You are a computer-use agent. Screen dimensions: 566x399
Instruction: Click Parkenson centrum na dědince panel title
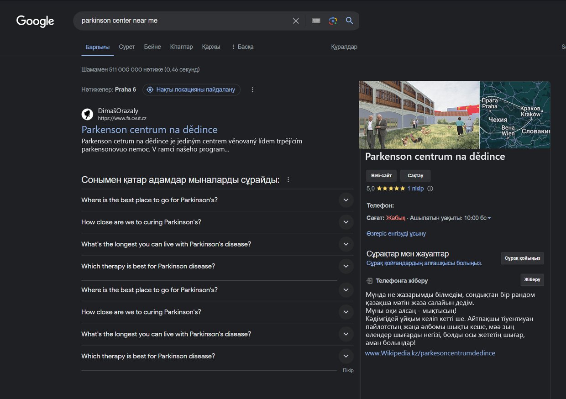[435, 157]
